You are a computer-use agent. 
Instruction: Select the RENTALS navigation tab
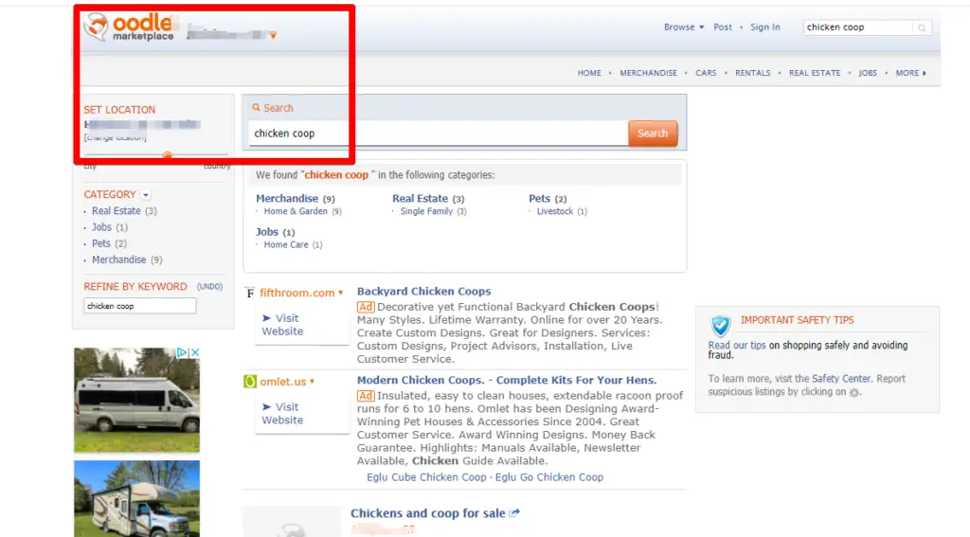tap(752, 73)
